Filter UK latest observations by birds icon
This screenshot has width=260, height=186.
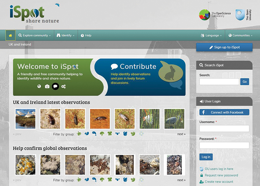[x=87, y=134]
